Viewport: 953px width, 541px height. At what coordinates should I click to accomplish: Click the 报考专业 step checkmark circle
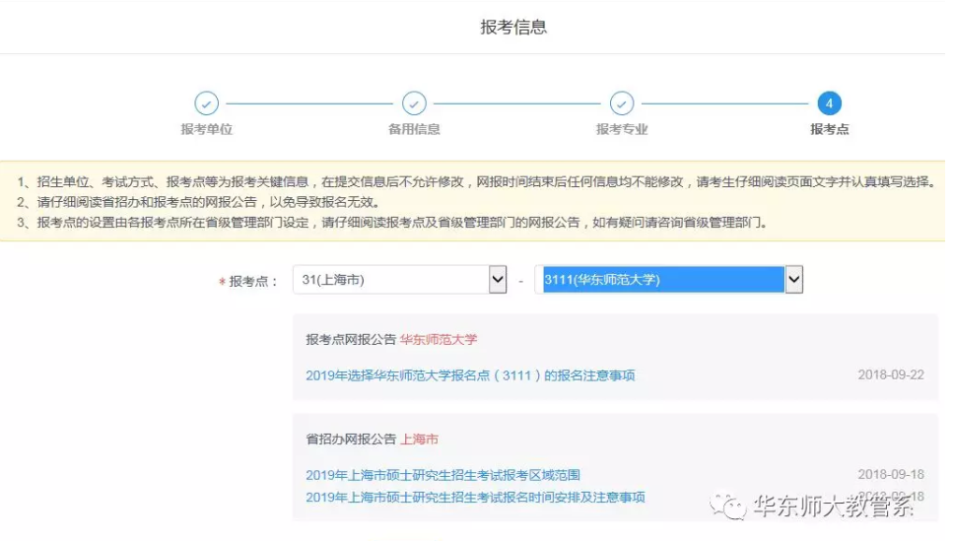[622, 103]
